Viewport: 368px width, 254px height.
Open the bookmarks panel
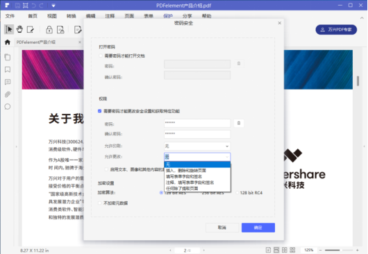click(x=8, y=69)
